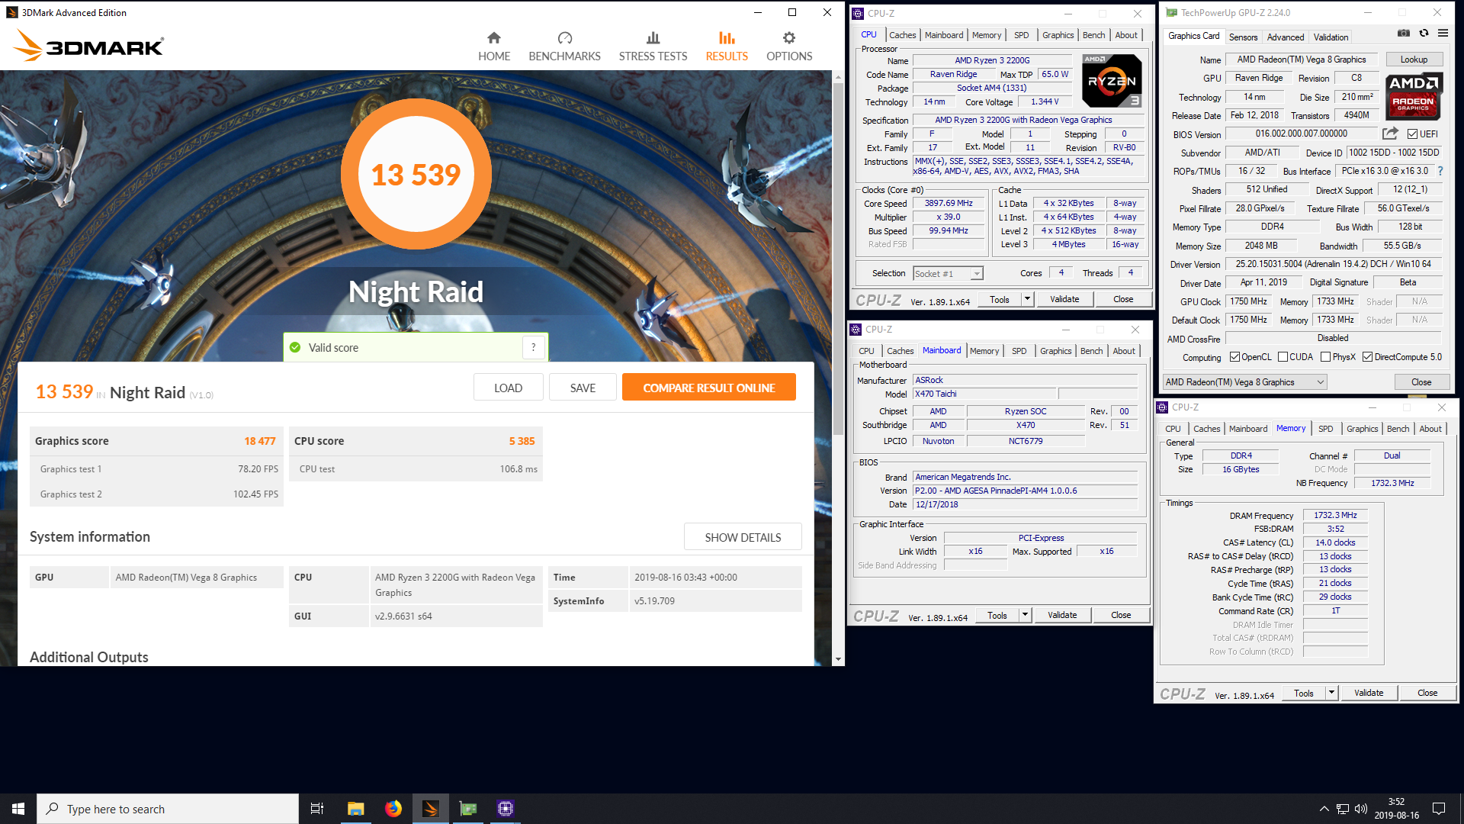This screenshot has height=824, width=1464.
Task: Open the RESULTS section in 3DMark
Action: point(727,47)
